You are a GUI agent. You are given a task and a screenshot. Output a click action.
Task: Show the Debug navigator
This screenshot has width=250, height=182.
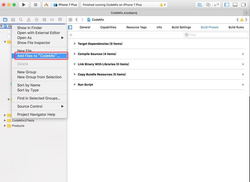(44, 19)
